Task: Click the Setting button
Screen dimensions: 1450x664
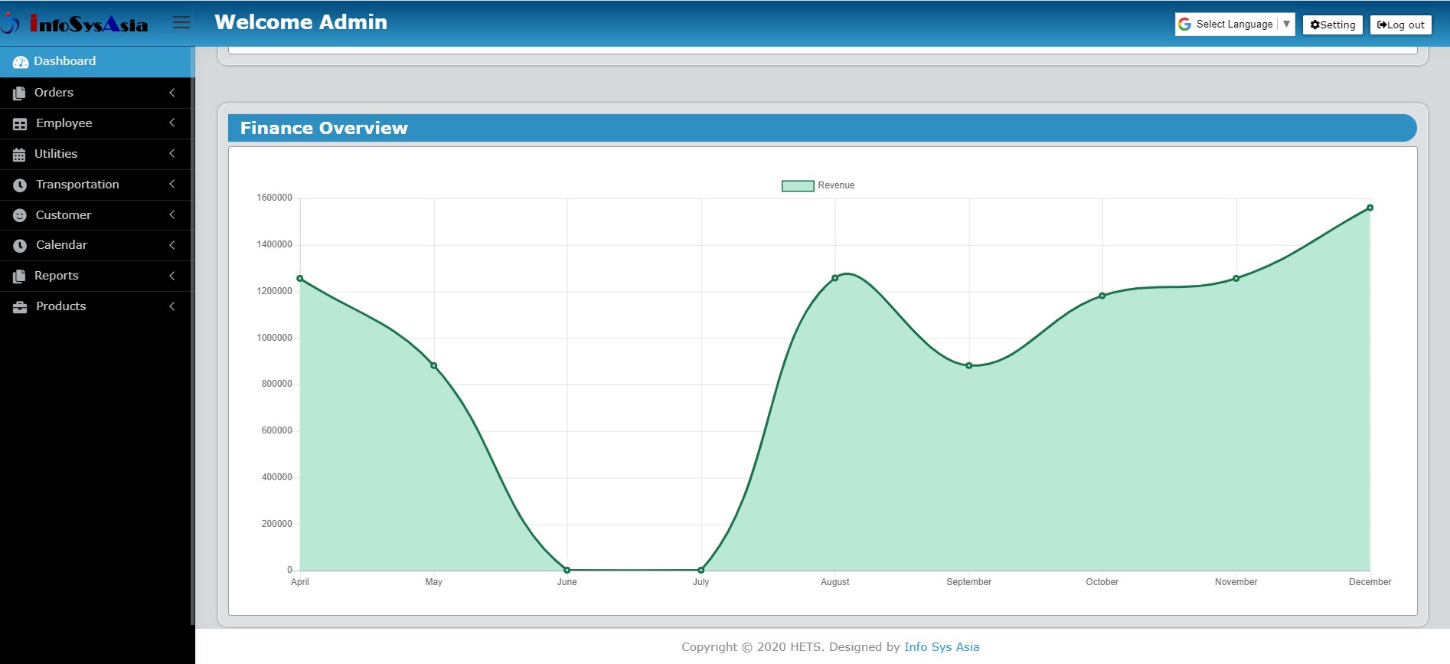Action: point(1333,25)
